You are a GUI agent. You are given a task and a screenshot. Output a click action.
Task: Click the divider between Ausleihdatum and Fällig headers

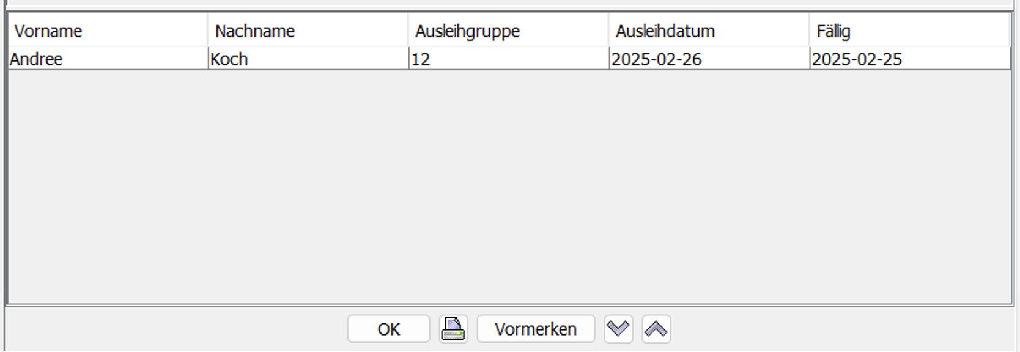810,31
